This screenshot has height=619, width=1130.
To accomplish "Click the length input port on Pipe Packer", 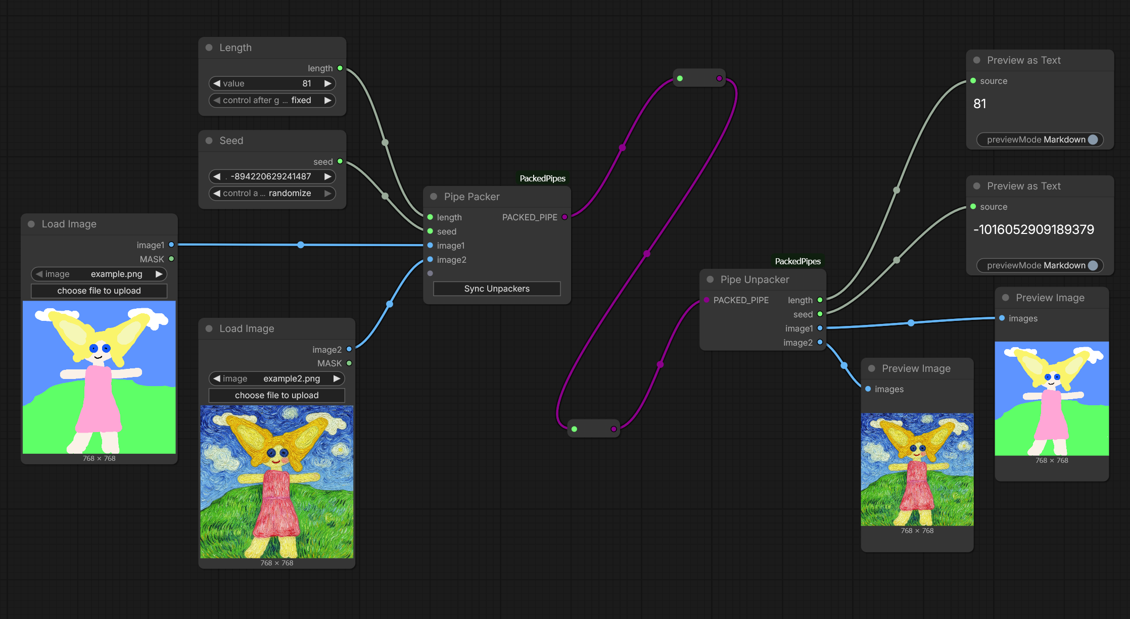I will point(430,217).
